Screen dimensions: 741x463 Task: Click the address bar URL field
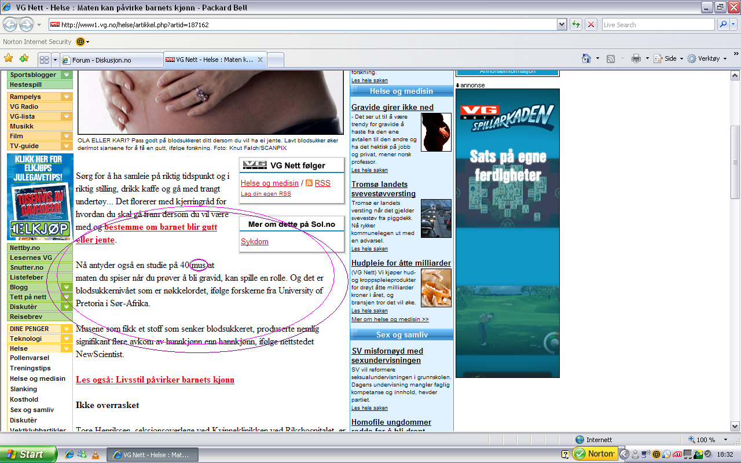pos(302,25)
